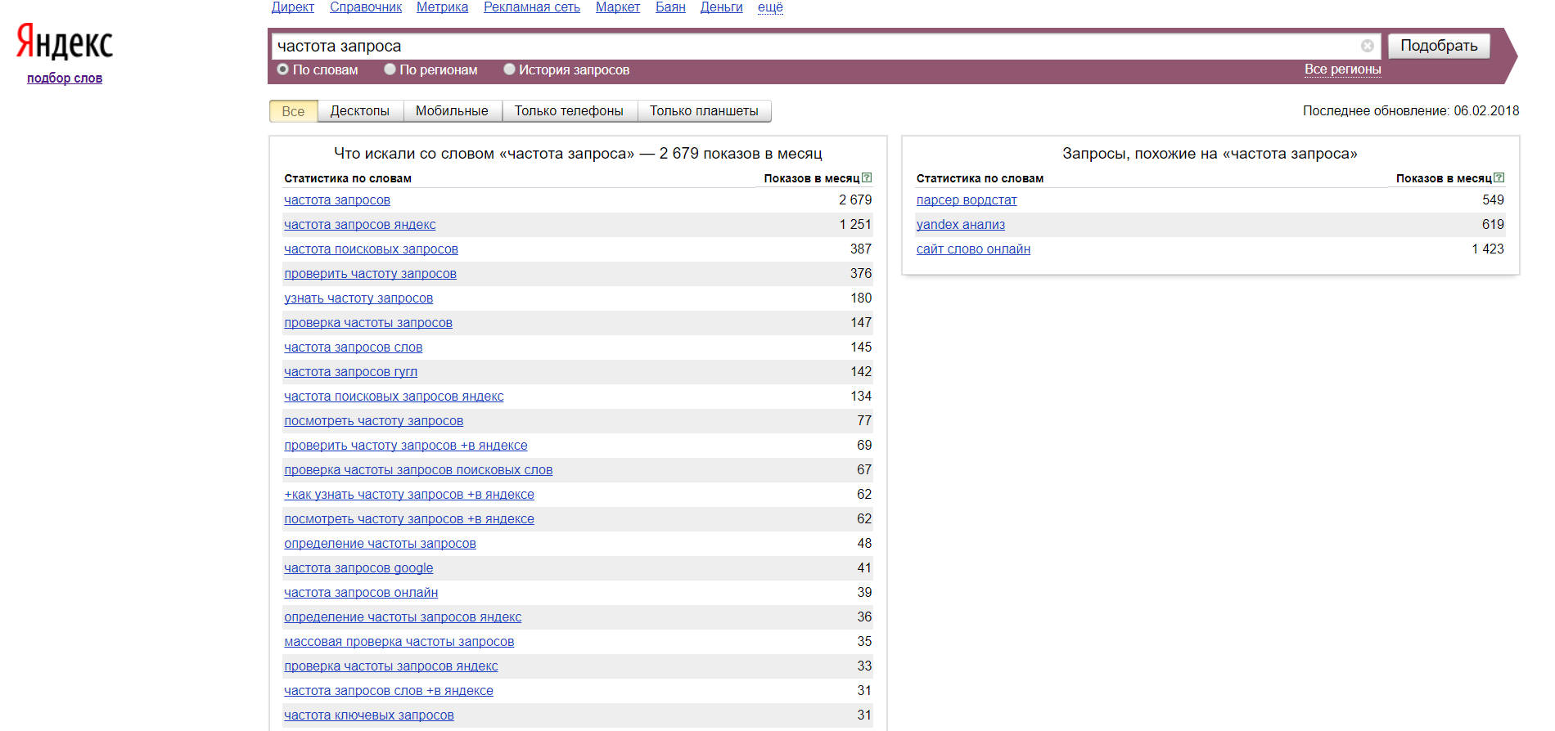Open the 'подбор слов' link under logo
1555x731 pixels.
pyautogui.click(x=65, y=78)
